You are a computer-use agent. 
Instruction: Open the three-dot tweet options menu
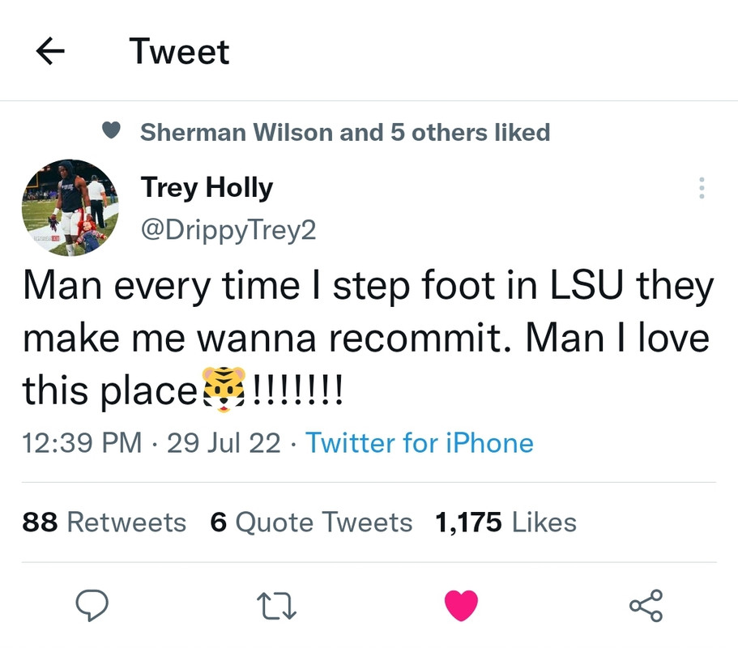[x=701, y=189]
